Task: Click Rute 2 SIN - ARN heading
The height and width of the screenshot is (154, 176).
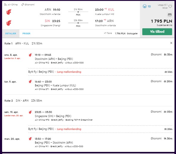Action: pyautogui.click(x=23, y=101)
